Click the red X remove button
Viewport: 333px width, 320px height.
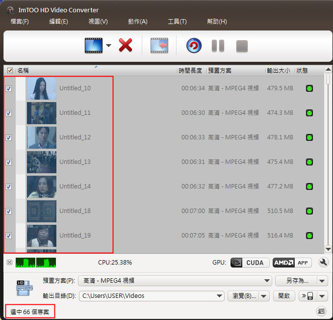[126, 46]
